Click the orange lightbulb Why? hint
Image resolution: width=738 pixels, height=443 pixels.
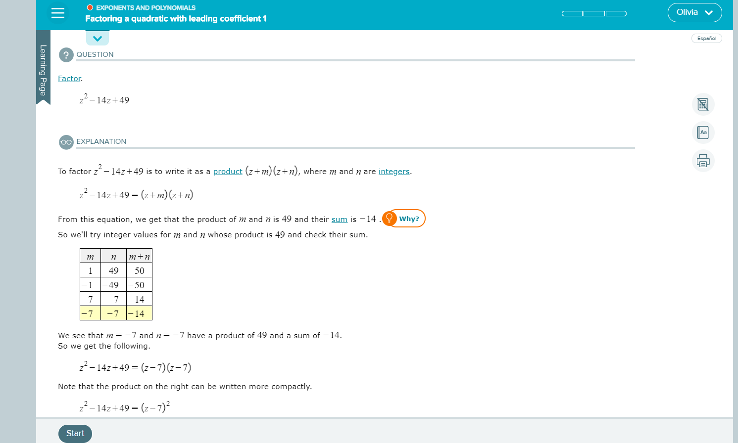click(404, 219)
